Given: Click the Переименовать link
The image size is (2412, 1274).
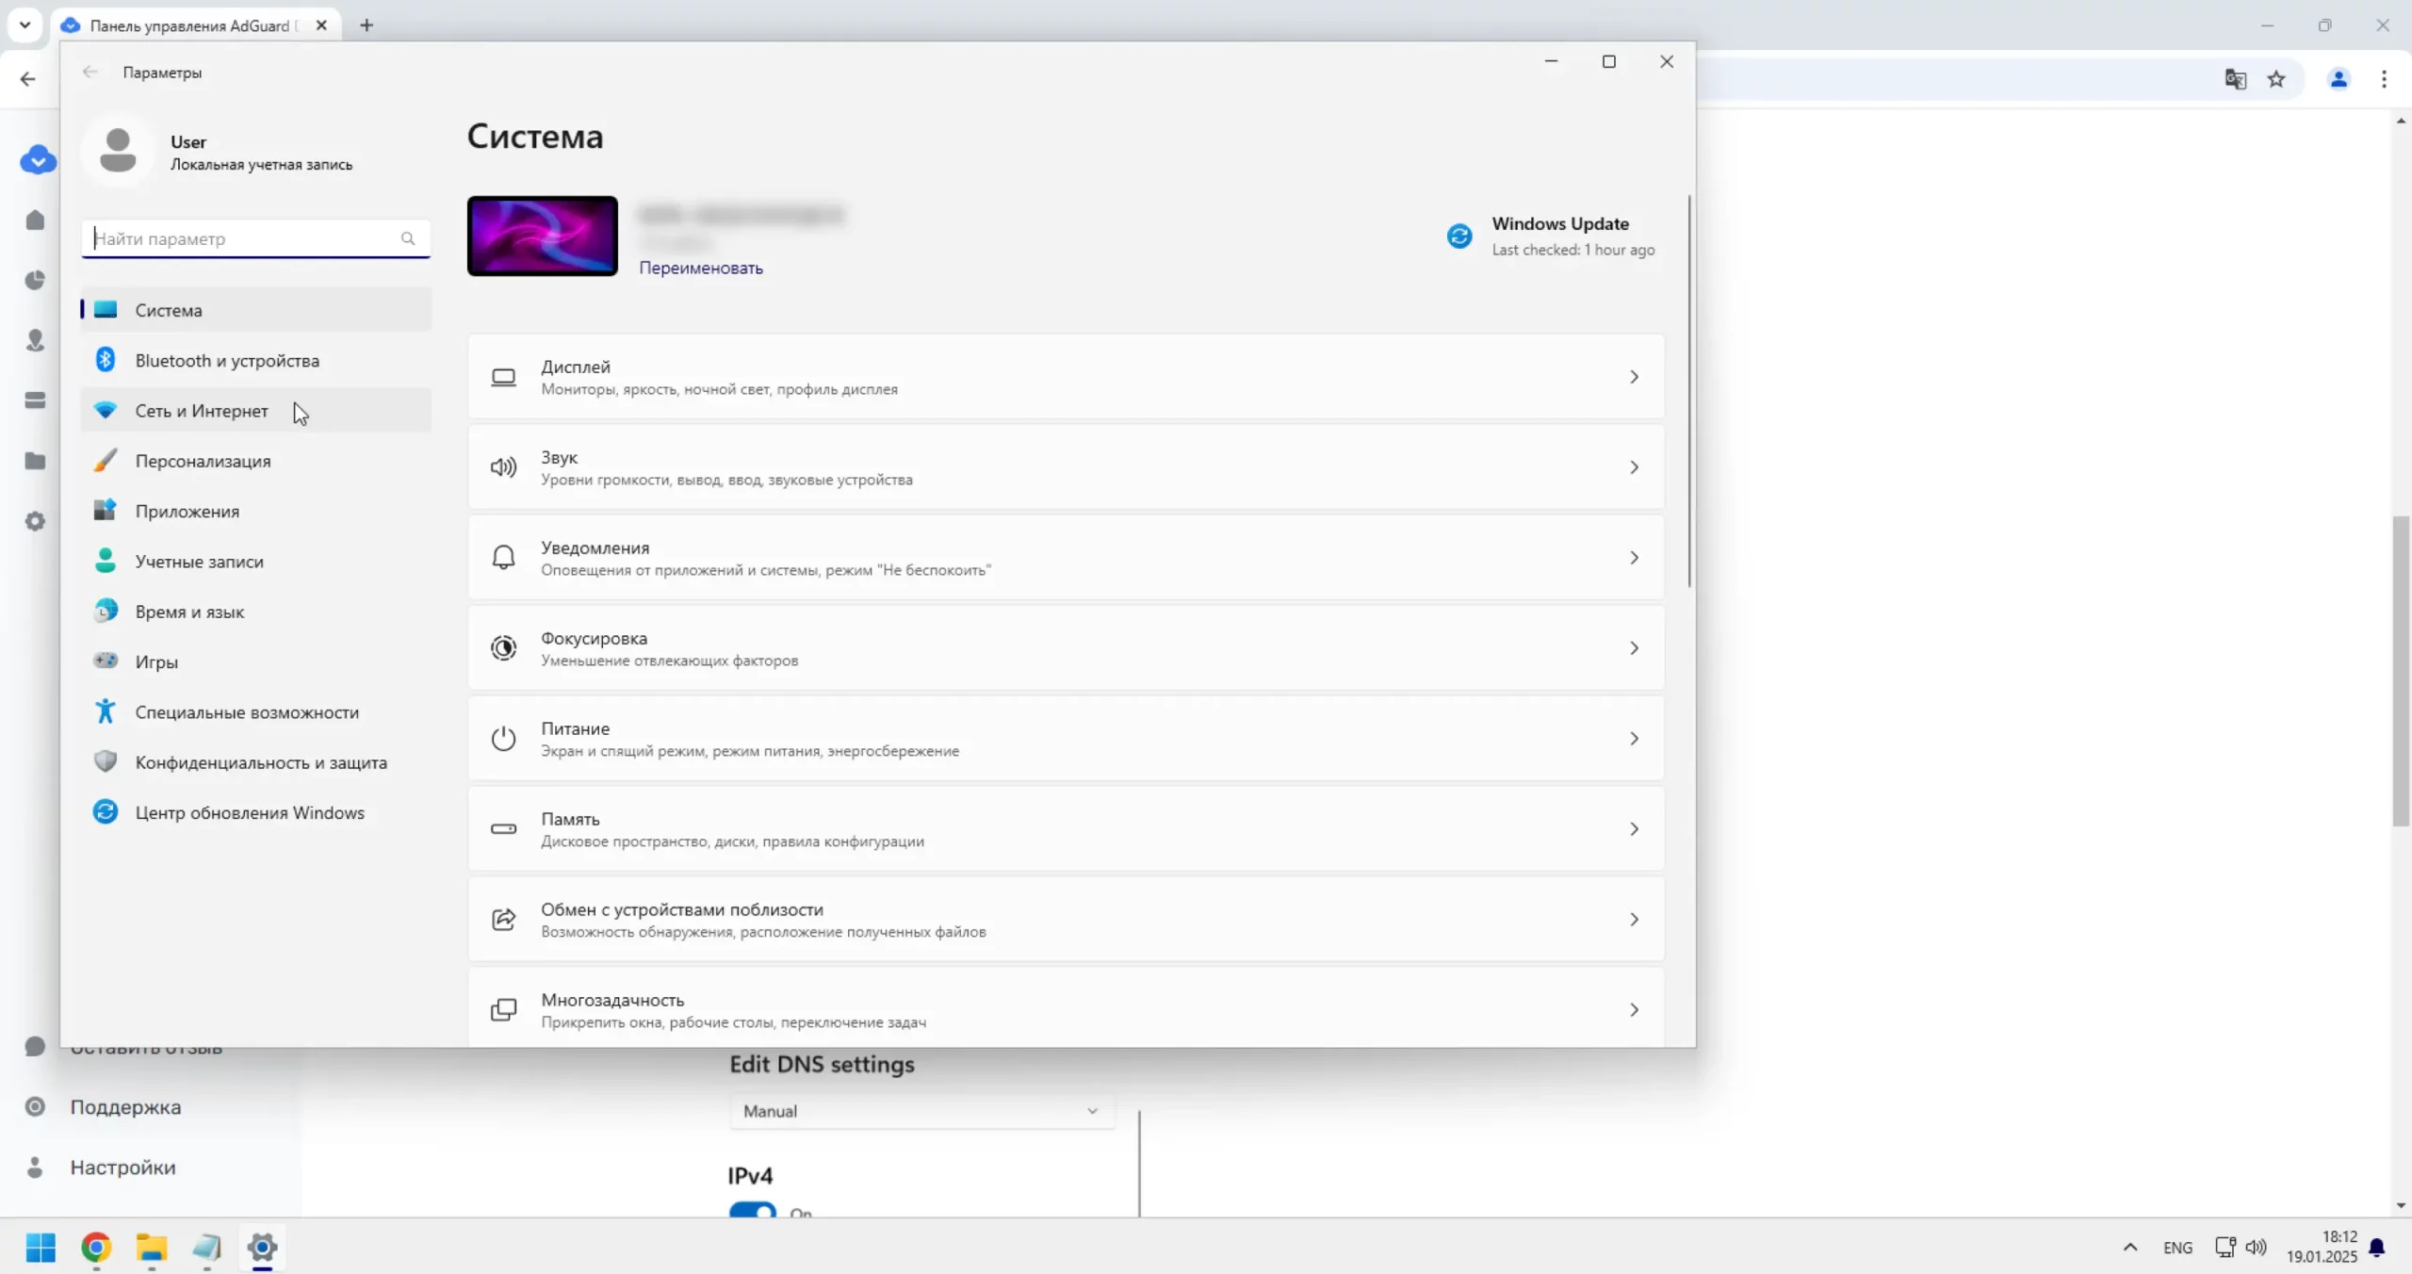Looking at the screenshot, I should click(700, 268).
